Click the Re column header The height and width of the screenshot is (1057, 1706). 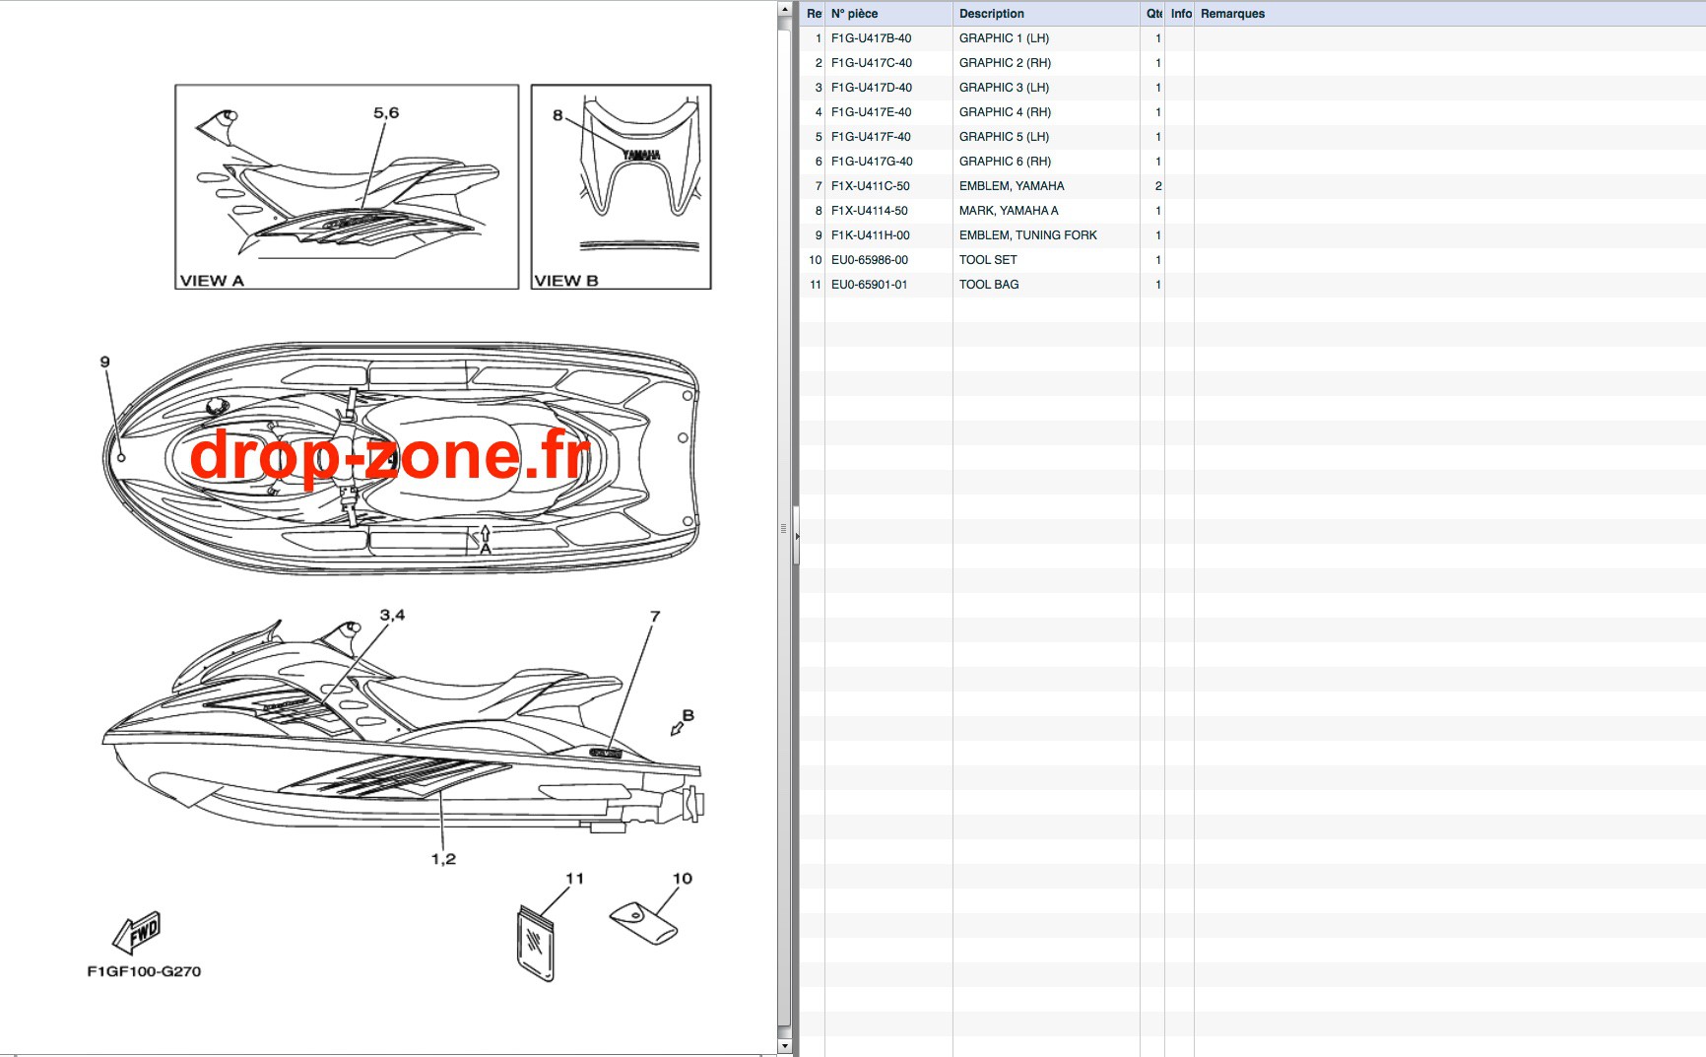point(813,14)
